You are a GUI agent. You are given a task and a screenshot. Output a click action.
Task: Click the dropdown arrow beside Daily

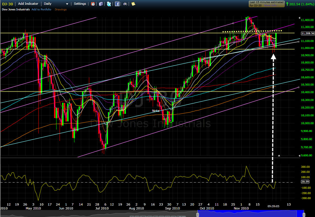(x=67, y=4)
